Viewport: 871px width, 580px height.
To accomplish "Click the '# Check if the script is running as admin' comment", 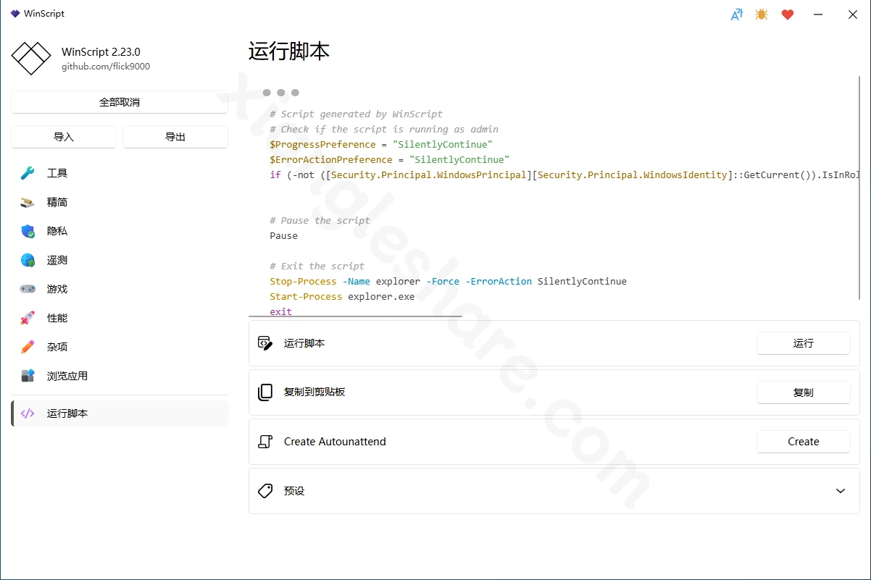I will (x=384, y=129).
